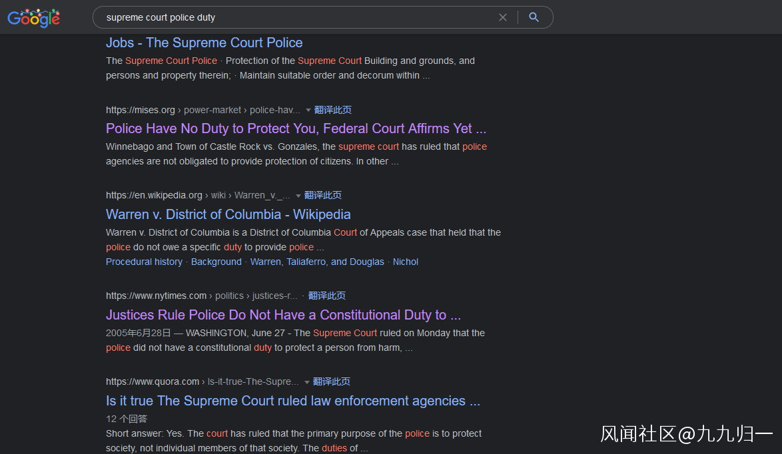Click 翻译此页 for the Wikipedia result

(322, 195)
